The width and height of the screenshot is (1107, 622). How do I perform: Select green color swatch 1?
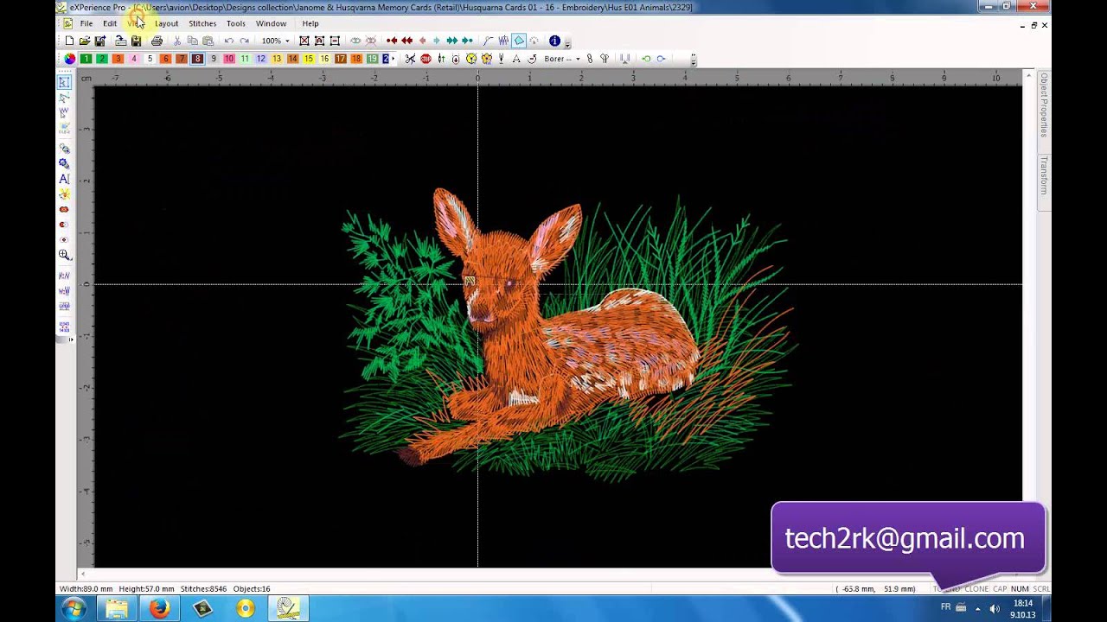point(86,59)
